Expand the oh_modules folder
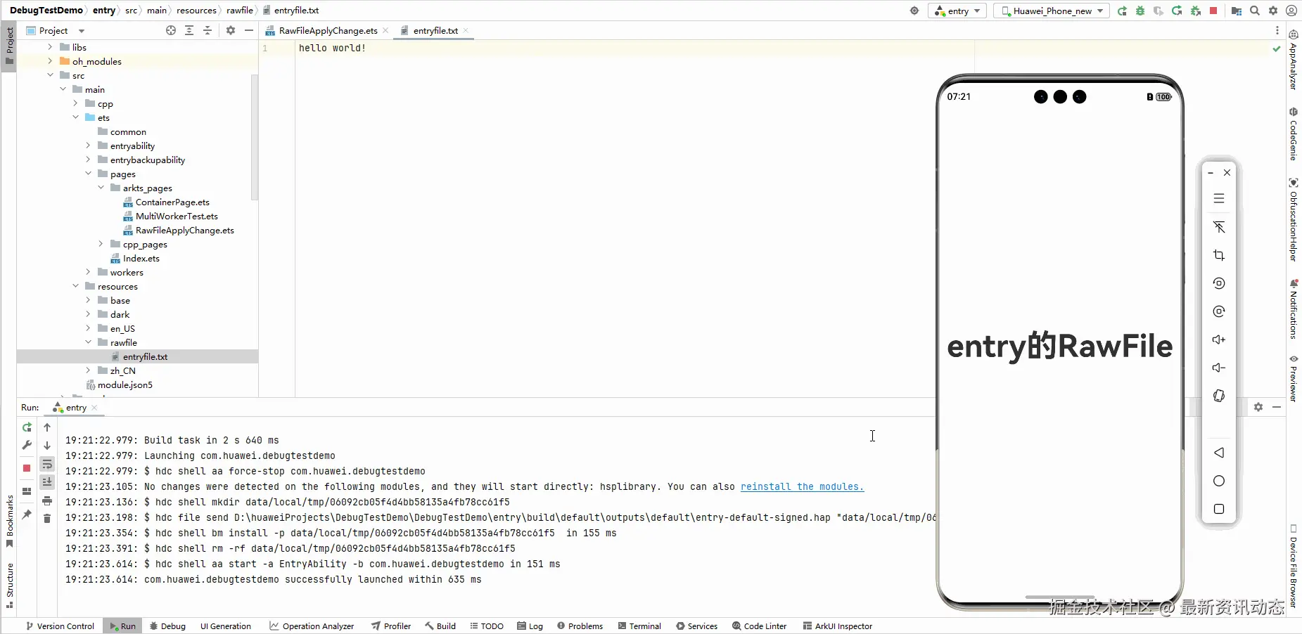 pos(50,61)
